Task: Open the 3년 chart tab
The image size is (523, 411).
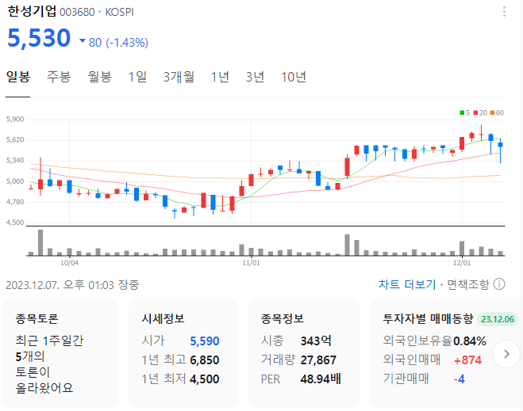Action: [x=256, y=77]
